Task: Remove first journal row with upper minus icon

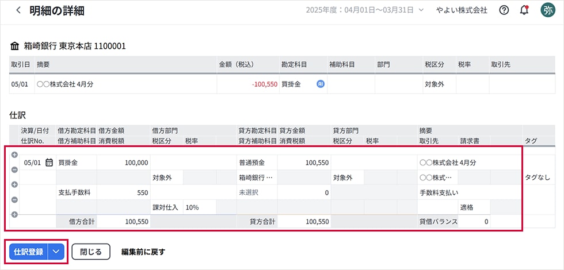Action: pyautogui.click(x=14, y=169)
